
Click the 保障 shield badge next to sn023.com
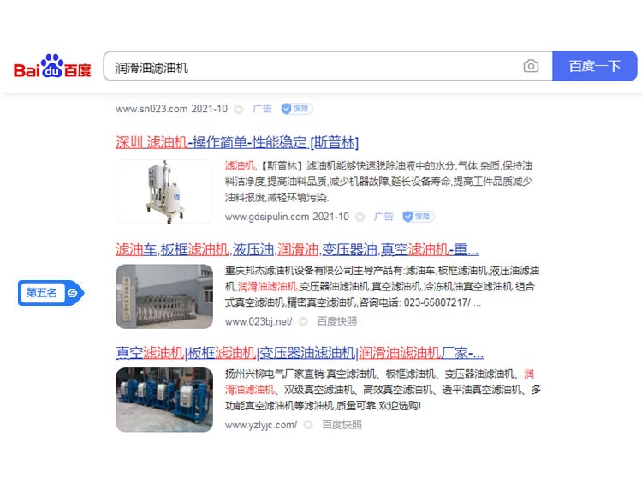(x=296, y=109)
